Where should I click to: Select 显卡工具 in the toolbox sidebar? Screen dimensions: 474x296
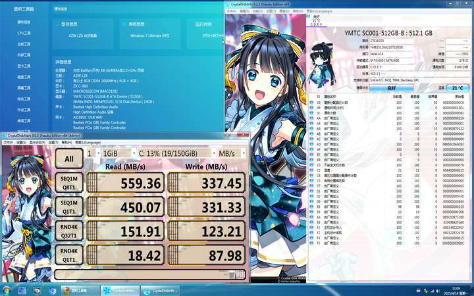pos(24,66)
